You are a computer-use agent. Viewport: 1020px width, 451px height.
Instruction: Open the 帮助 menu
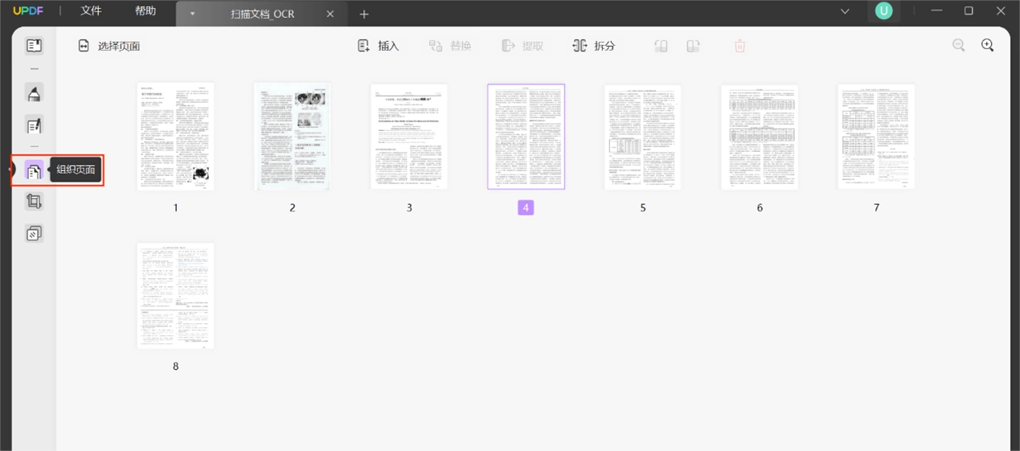[145, 11]
